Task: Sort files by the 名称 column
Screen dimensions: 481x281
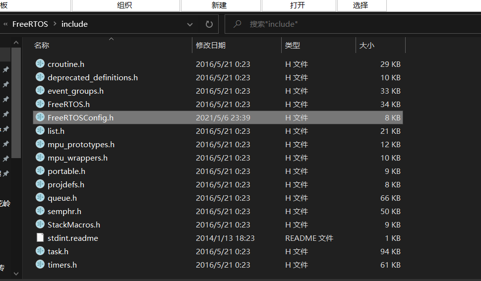Action: point(42,46)
